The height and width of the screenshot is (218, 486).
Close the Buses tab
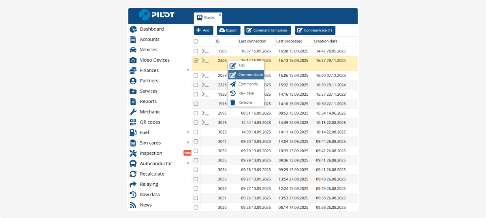(220, 15)
